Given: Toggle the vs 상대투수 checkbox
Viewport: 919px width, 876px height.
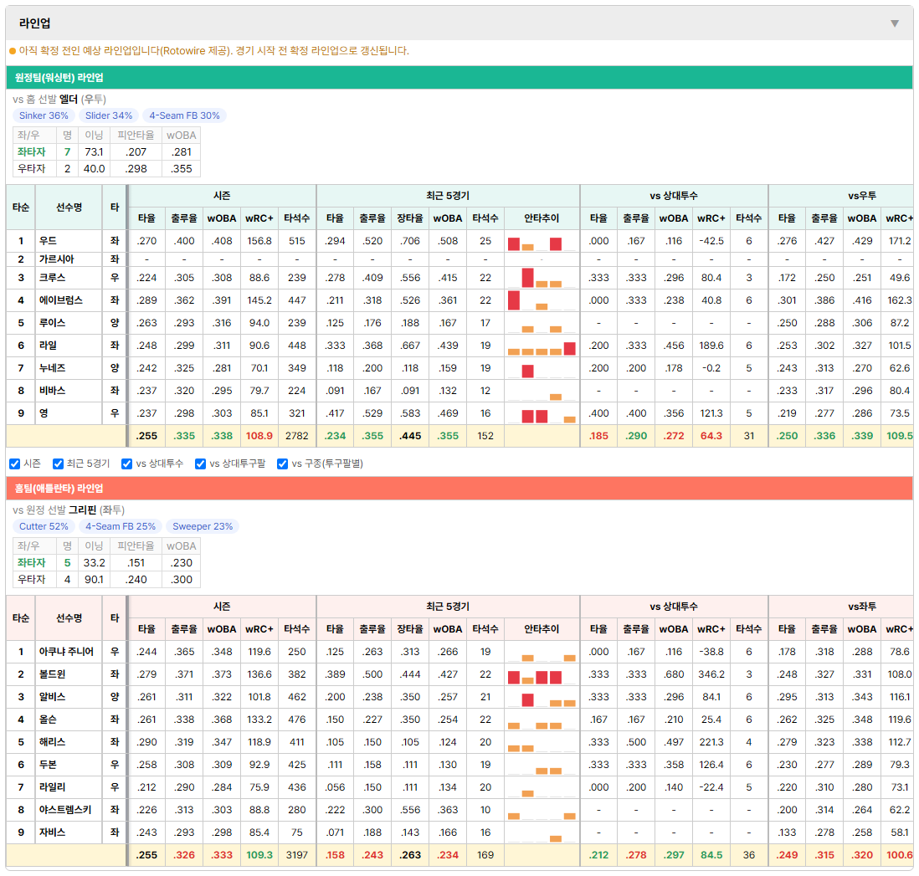Looking at the screenshot, I should click(x=126, y=464).
